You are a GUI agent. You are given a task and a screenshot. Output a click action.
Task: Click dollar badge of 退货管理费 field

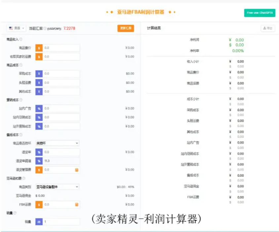click(x=39, y=170)
